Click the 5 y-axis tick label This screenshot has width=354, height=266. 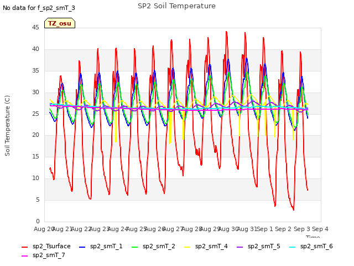pyautogui.click(x=38, y=199)
